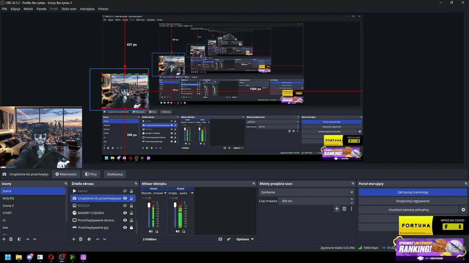
Task: Hide the Przechwytywanie ekranu source
Action: pyautogui.click(x=125, y=220)
